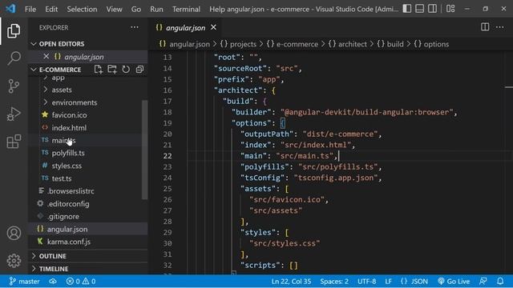Click the New File icon in E-COMMERCE header

point(98,70)
